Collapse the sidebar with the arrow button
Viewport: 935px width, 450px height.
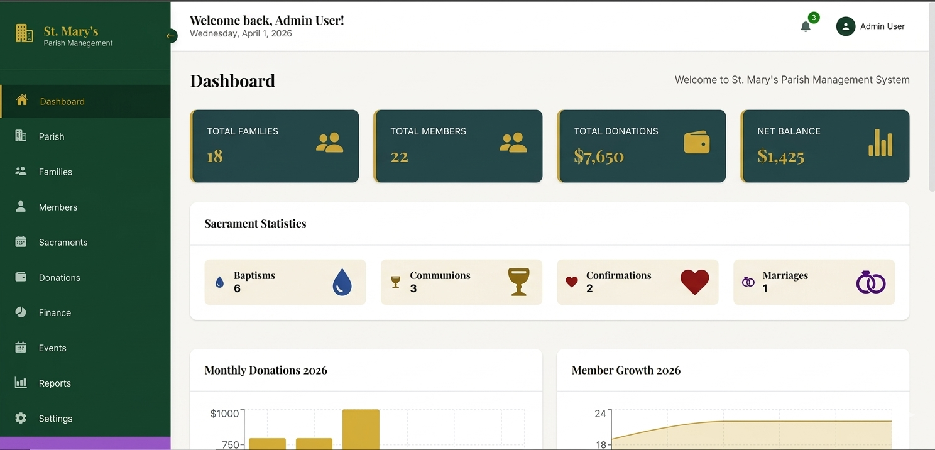pyautogui.click(x=170, y=36)
